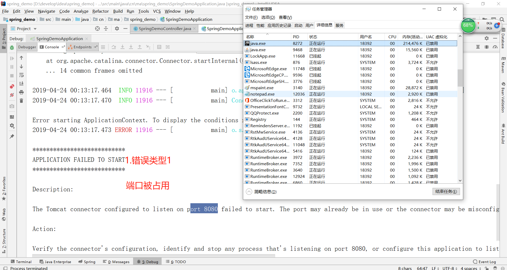Click console horizontal scrollbar thumb
507x270 pixels.
[153, 255]
